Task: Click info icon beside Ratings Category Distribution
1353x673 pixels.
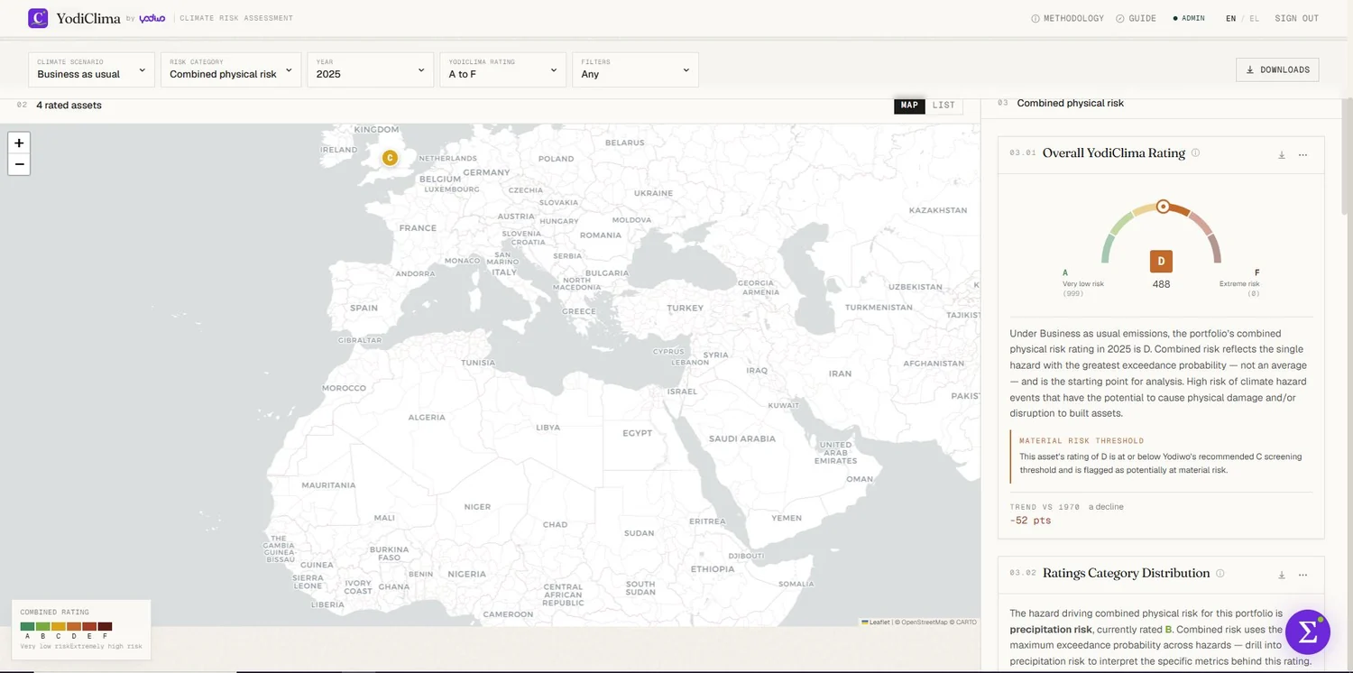Action: (1220, 573)
